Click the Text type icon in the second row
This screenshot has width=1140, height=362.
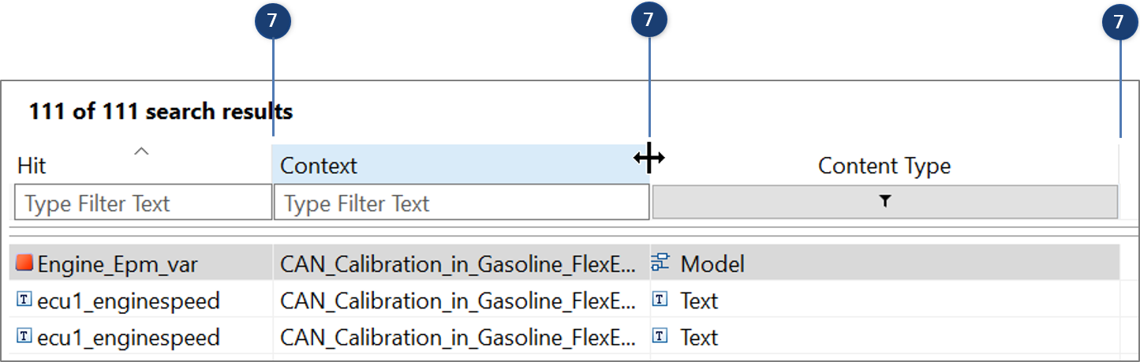(x=661, y=300)
